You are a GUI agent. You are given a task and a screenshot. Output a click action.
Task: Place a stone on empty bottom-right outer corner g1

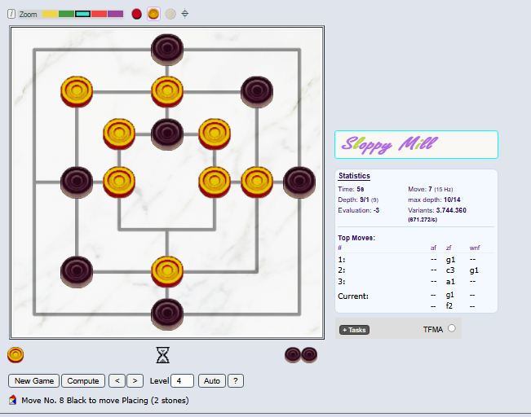tap(299, 314)
